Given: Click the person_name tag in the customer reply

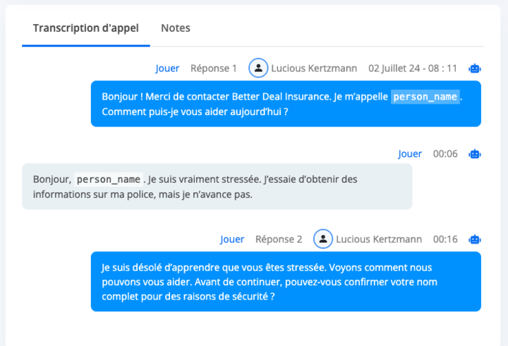Looking at the screenshot, I should [x=109, y=179].
